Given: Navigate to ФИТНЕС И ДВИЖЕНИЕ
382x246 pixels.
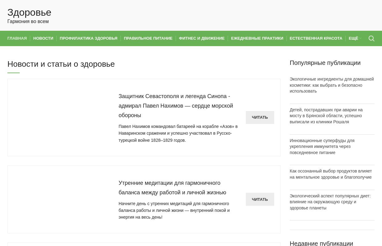Looking at the screenshot, I should 201,38.
